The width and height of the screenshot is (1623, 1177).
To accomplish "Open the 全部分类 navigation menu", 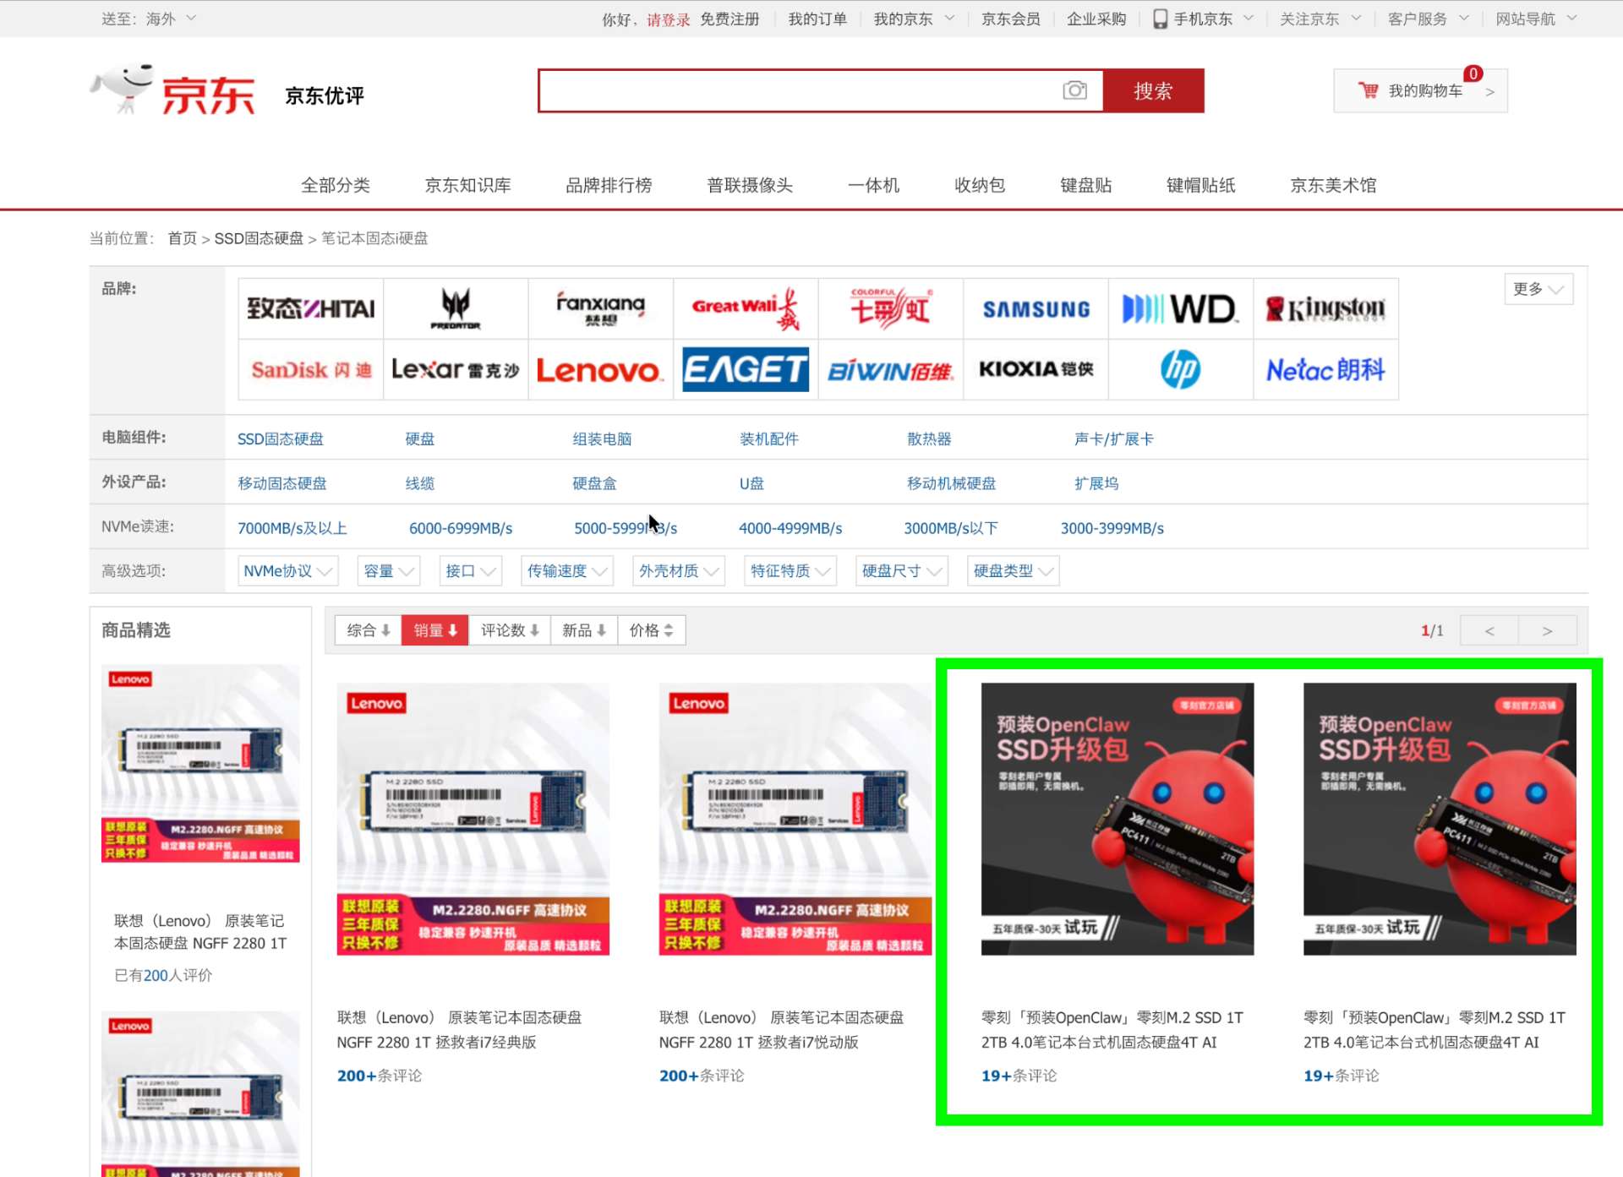I will coord(336,185).
